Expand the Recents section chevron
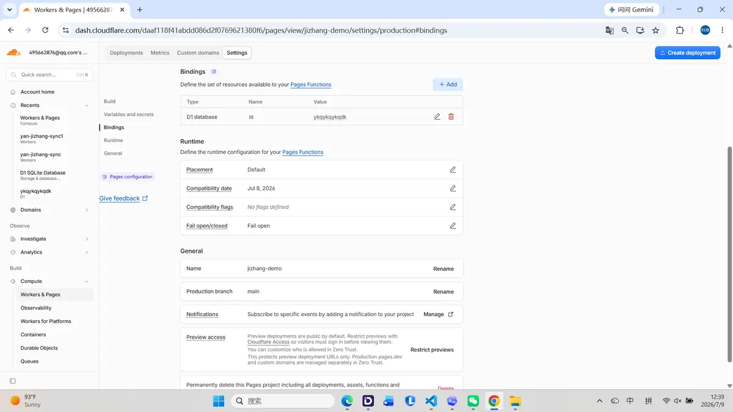The height and width of the screenshot is (412, 733). (x=86, y=106)
